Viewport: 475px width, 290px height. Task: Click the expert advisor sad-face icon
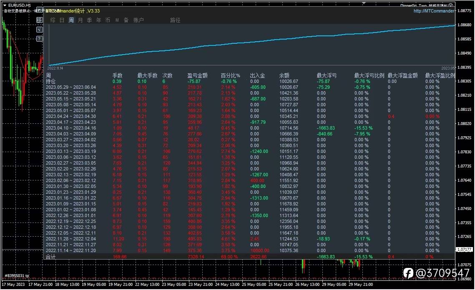click(450, 5)
